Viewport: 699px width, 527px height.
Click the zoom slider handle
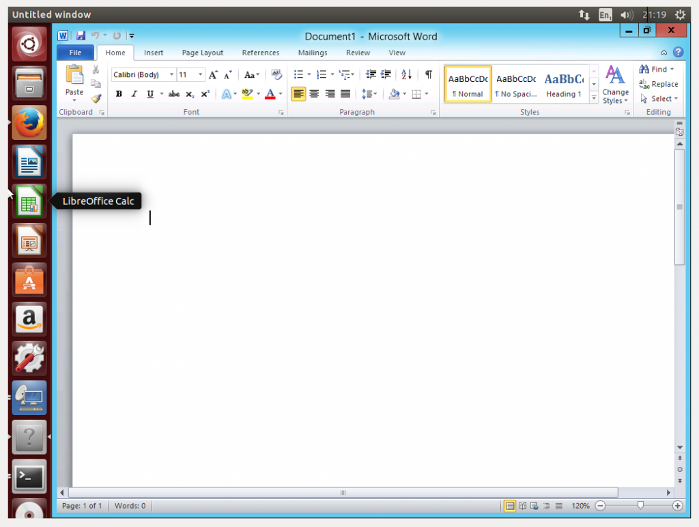coord(640,505)
